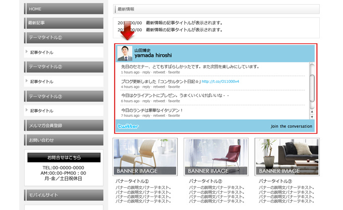Expand 記事タイトル item under テーマタイトル②
The width and height of the screenshot is (343, 210).
coord(41,82)
